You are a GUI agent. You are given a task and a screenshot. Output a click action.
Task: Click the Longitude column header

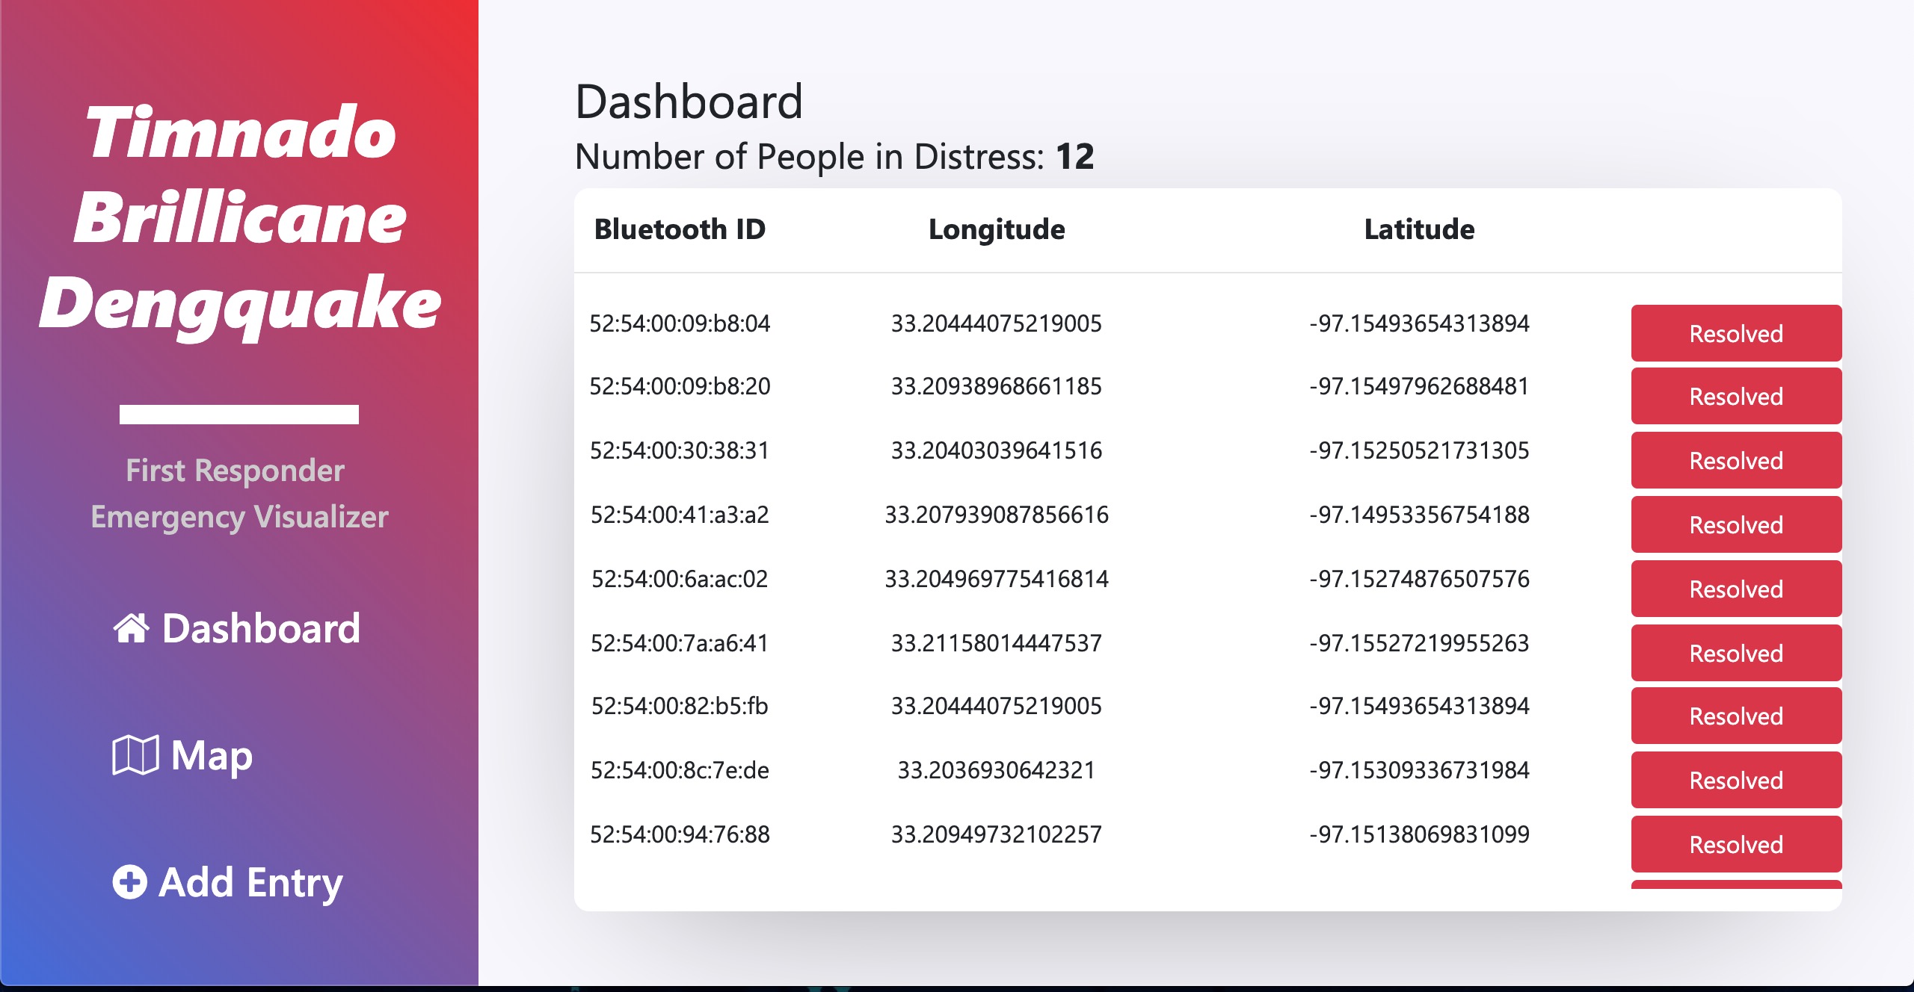996,229
